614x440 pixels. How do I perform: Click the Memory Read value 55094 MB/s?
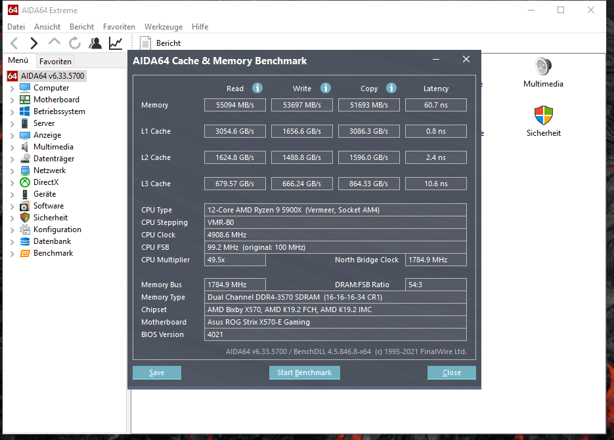235,105
